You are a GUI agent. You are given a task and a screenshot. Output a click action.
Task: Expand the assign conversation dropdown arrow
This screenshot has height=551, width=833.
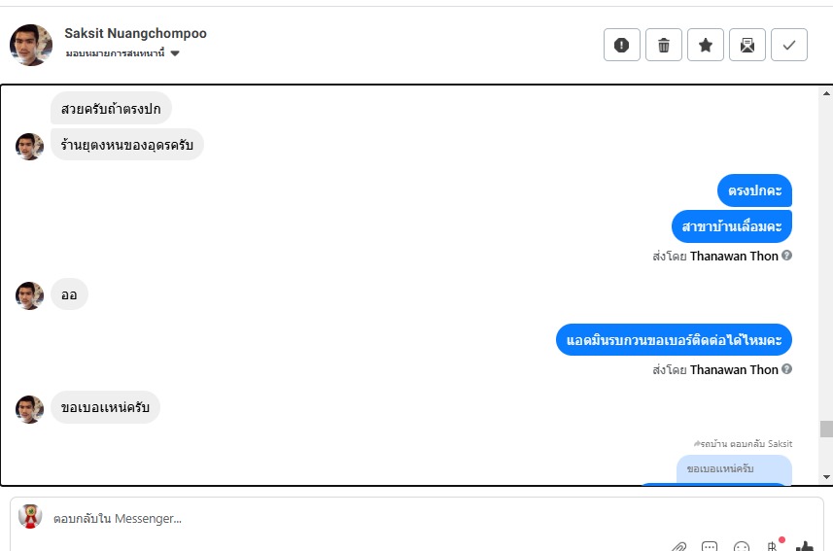[x=175, y=53]
